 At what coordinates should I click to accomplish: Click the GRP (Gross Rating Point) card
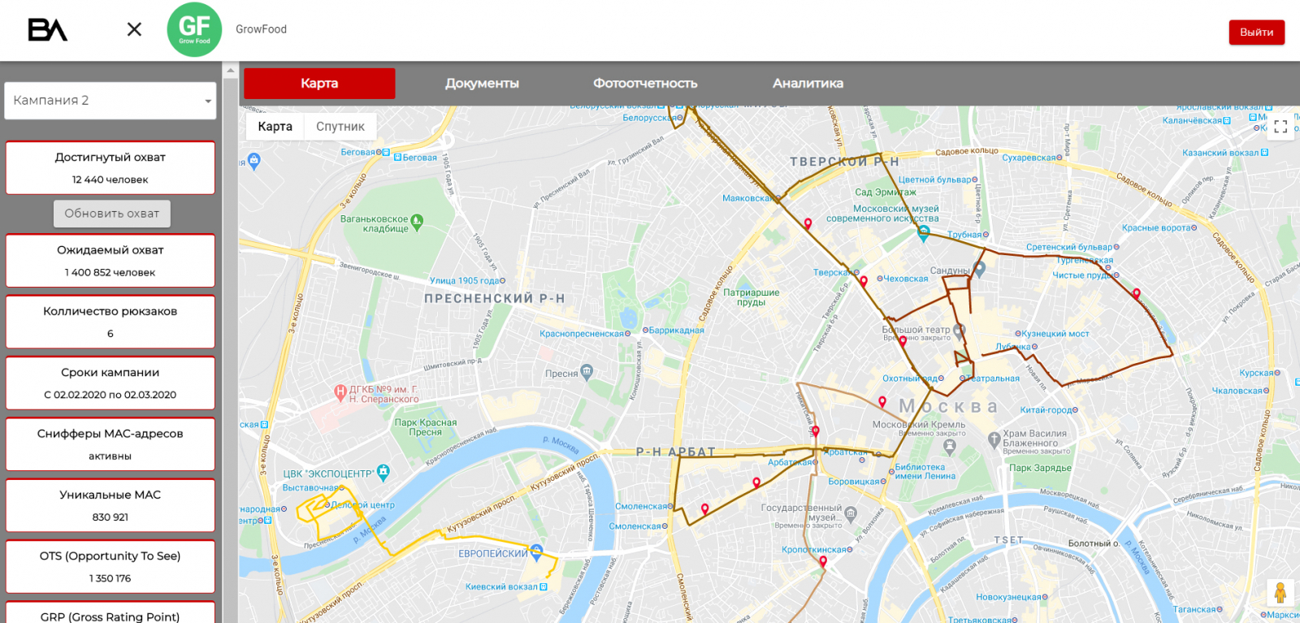pyautogui.click(x=110, y=612)
